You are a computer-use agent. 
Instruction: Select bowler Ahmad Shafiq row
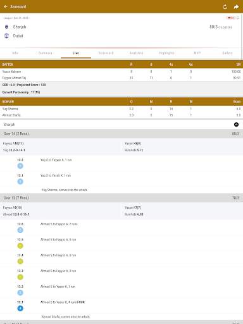pos(121,115)
